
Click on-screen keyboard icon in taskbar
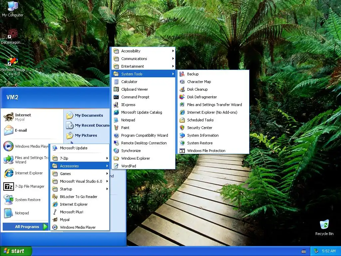[x=304, y=251]
